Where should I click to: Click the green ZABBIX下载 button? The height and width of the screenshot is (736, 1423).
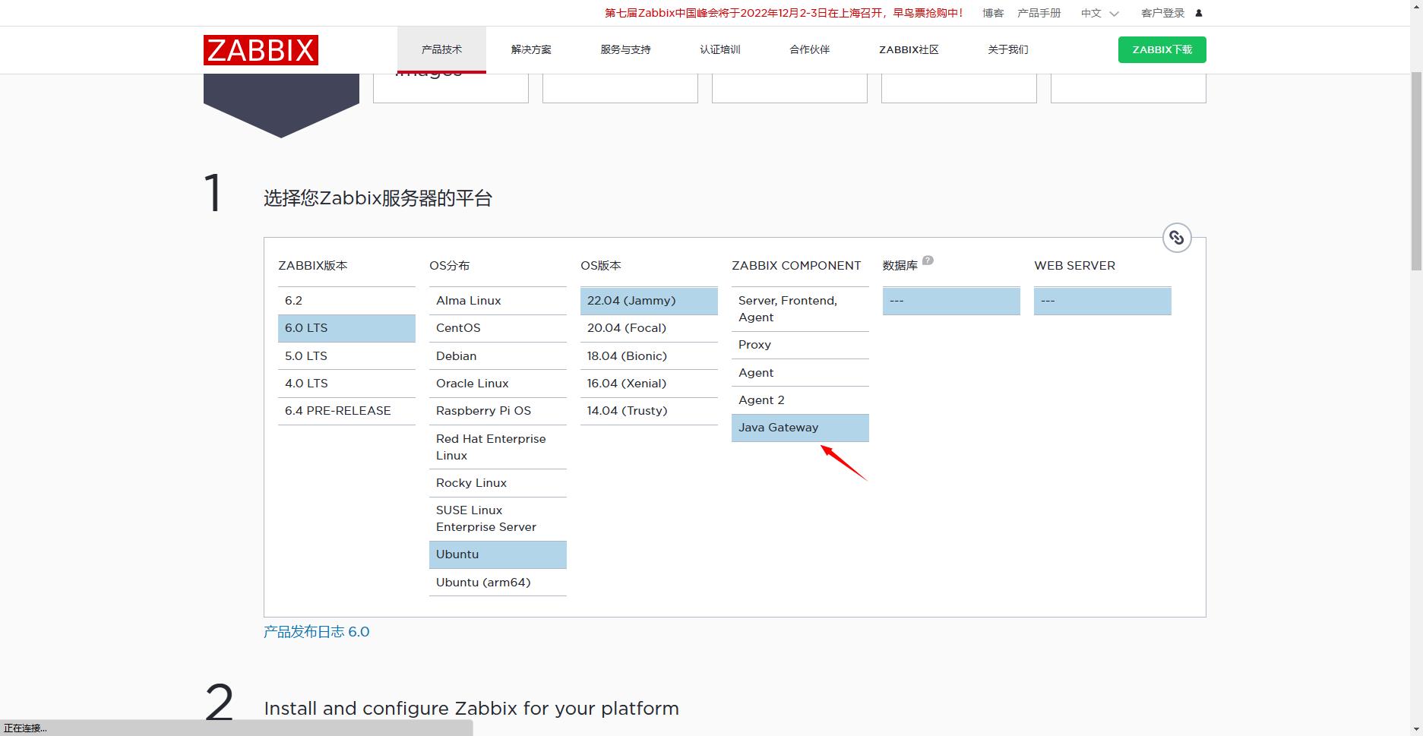click(x=1162, y=50)
